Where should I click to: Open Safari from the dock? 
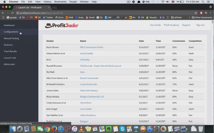coord(61,129)
